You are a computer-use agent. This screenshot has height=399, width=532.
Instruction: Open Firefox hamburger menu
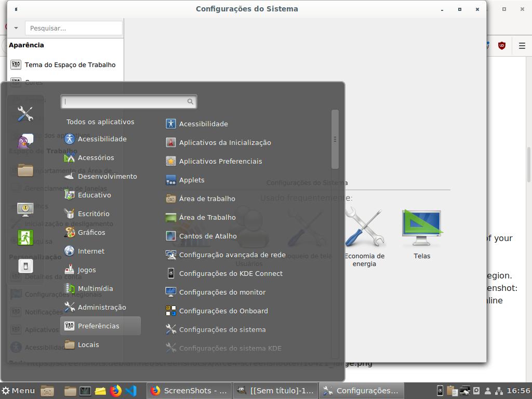click(522, 45)
